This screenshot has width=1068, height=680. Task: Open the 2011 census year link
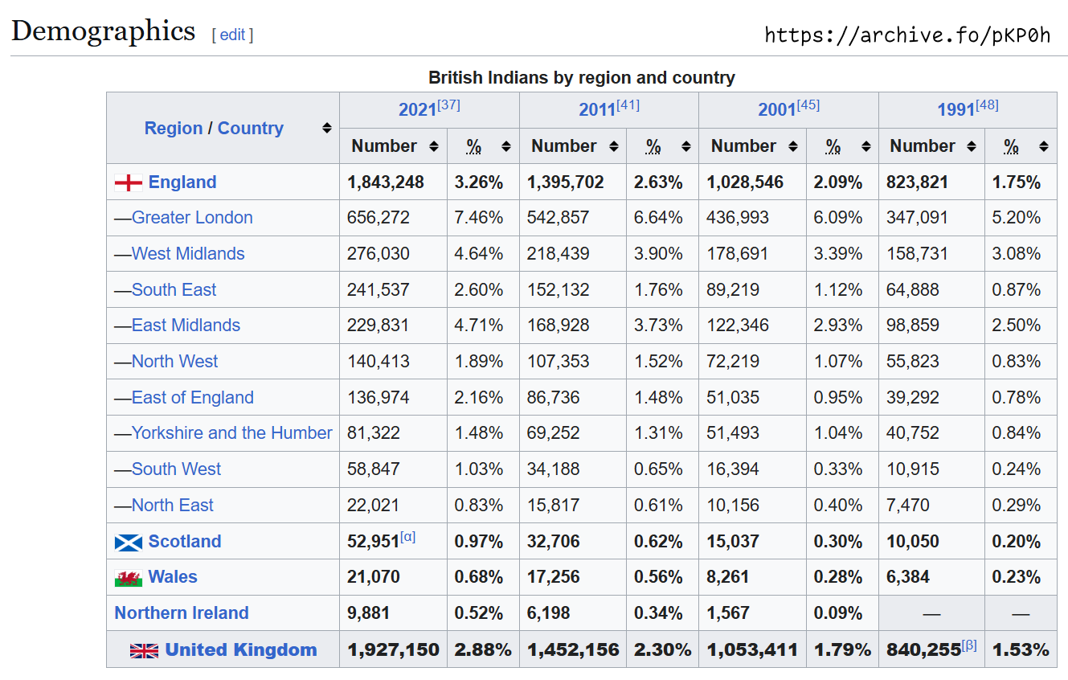tap(597, 109)
